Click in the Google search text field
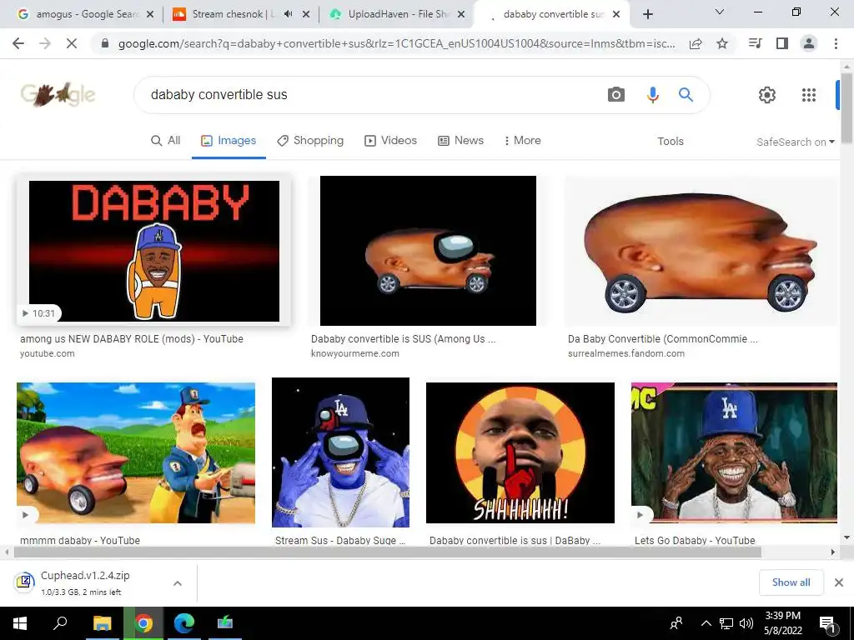The image size is (854, 640). (370, 95)
